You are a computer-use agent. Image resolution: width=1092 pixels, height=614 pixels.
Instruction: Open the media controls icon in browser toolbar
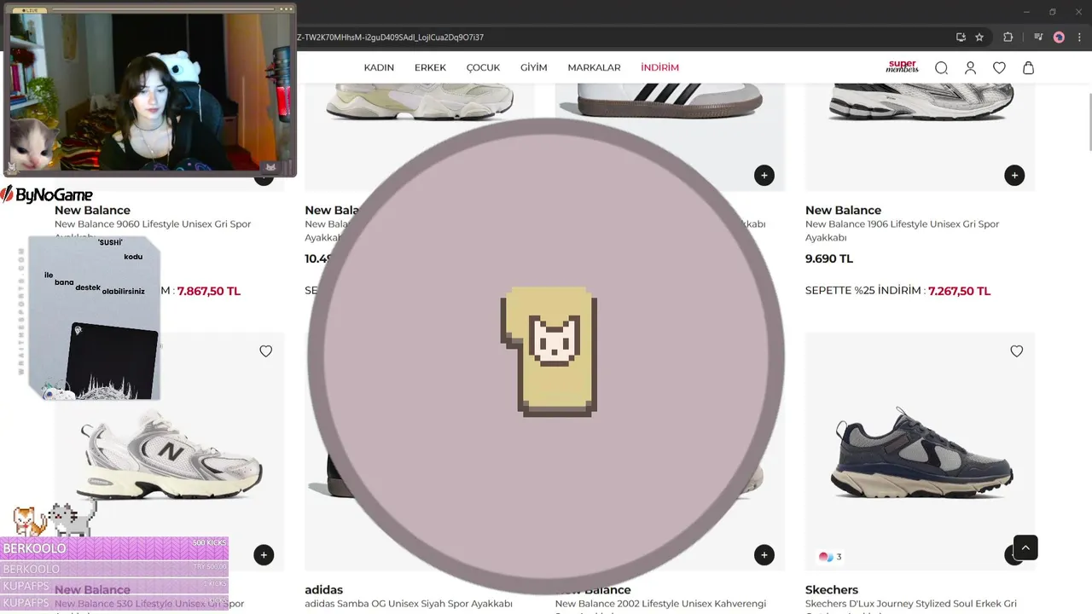(x=1038, y=38)
